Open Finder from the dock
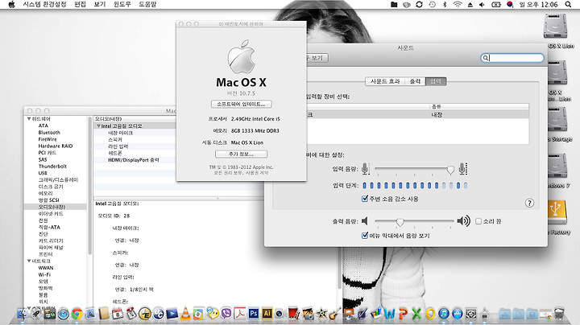This screenshot has height=325, width=580. coord(23,314)
